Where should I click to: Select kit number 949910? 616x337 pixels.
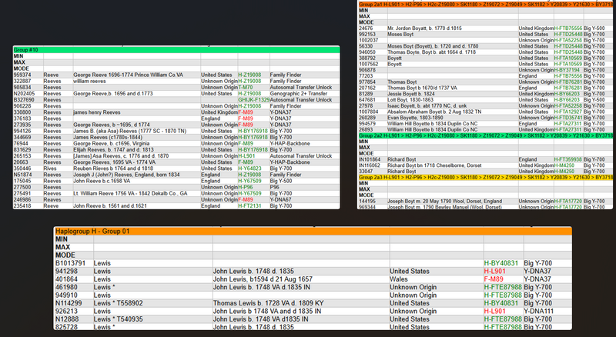66,295
